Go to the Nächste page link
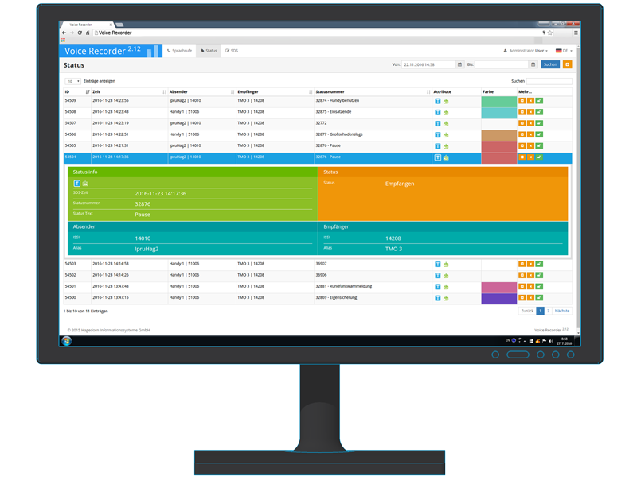 coord(561,311)
